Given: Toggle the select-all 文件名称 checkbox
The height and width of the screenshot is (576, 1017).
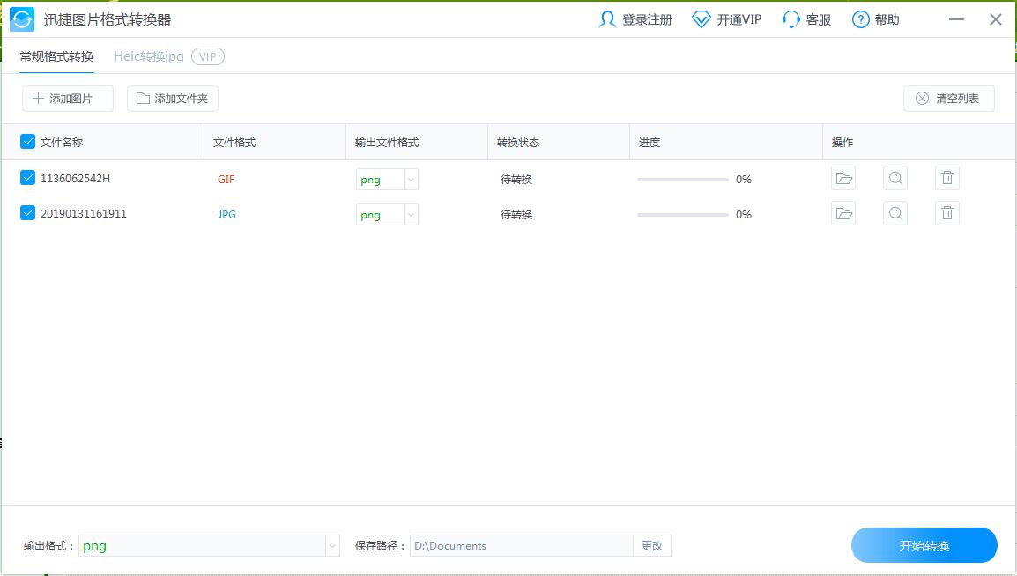Looking at the screenshot, I should point(27,142).
